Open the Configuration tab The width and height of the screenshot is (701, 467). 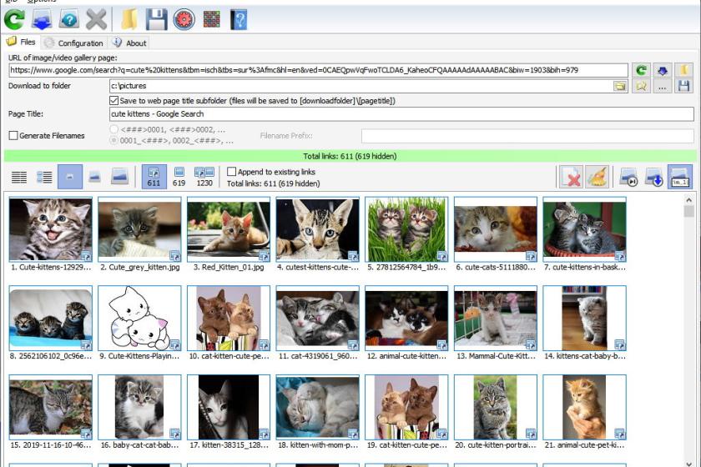tap(74, 43)
